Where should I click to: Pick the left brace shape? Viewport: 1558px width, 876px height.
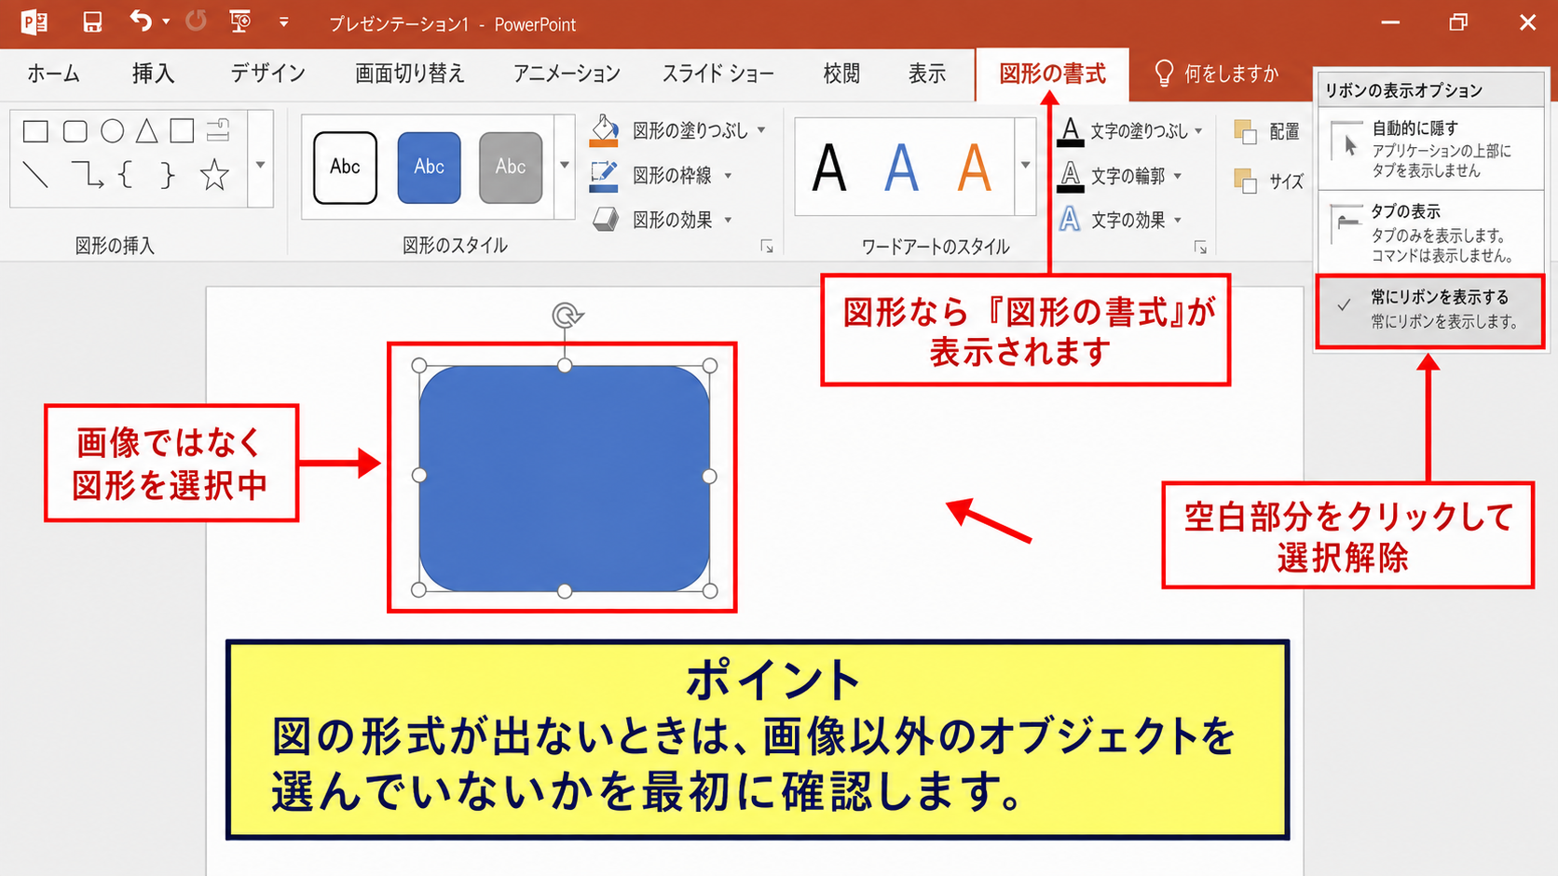click(x=126, y=175)
